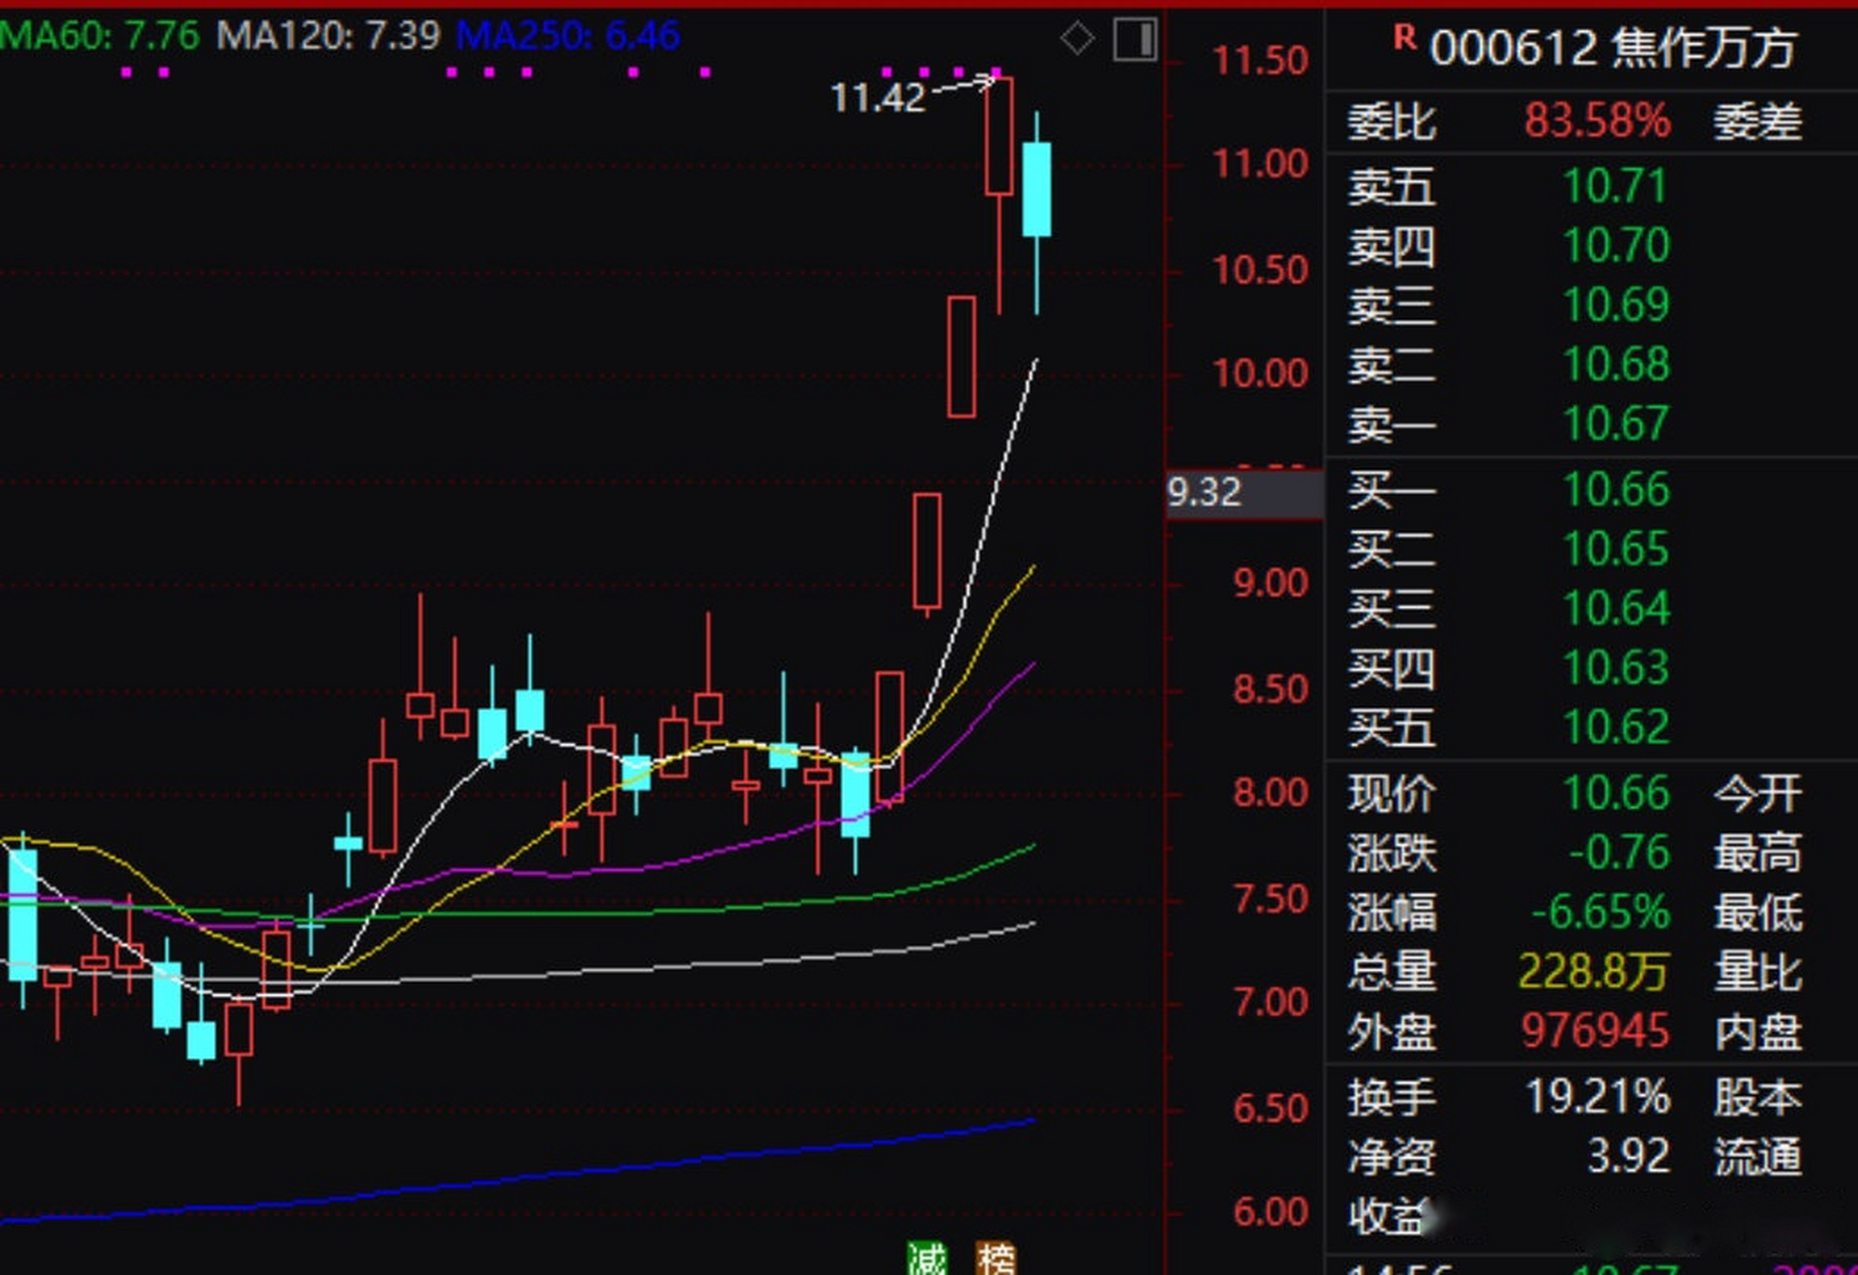Select the 卖五 price 10.71
The width and height of the screenshot is (1858, 1275).
[1615, 186]
